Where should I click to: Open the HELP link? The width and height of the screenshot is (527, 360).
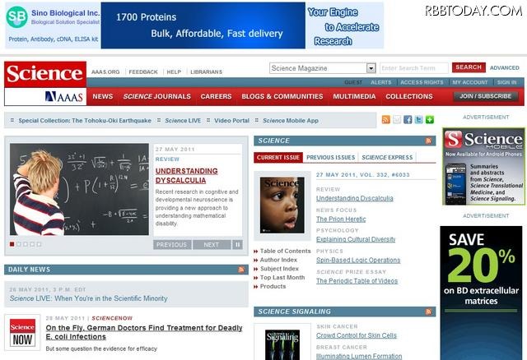tap(174, 72)
